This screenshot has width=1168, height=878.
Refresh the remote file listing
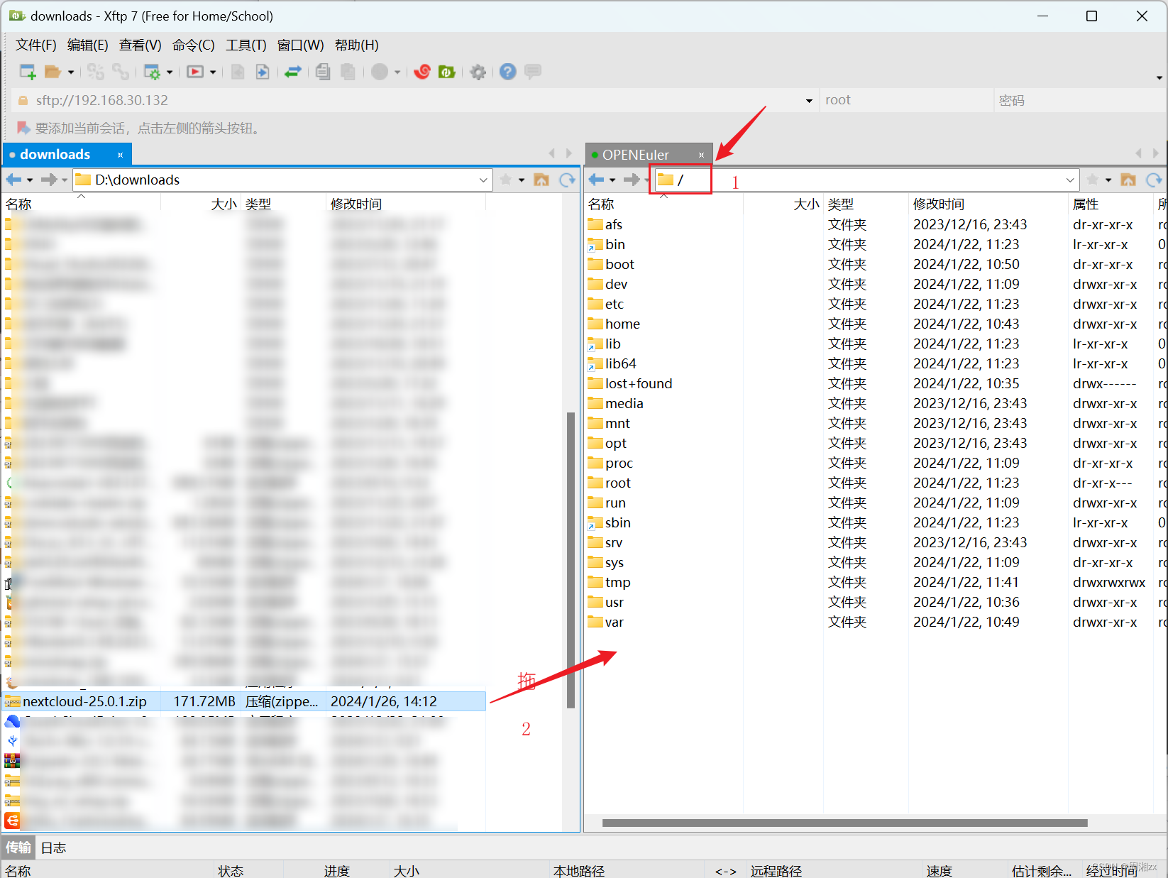[1154, 180]
